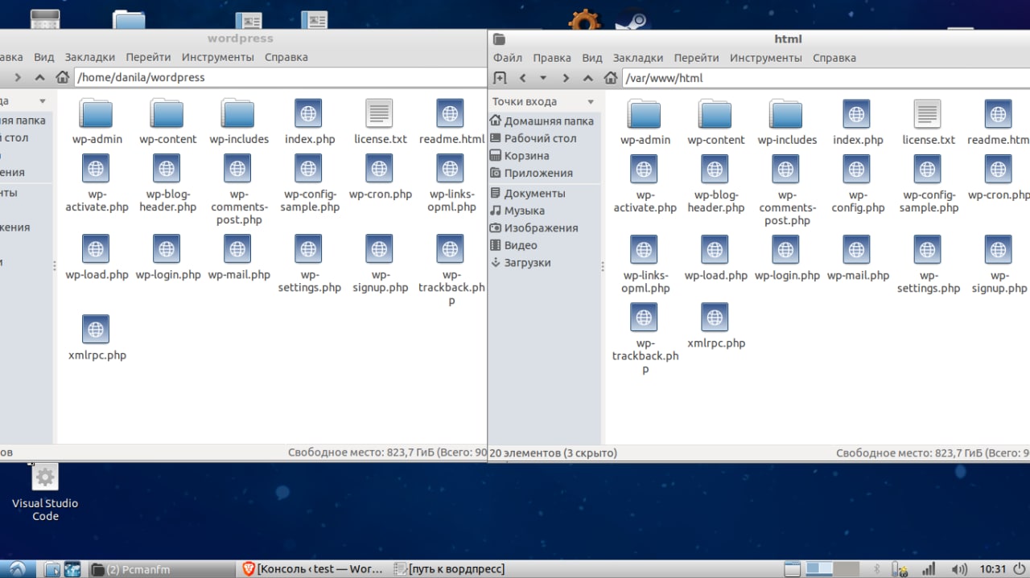Viewport: 1030px width, 578px height.
Task: Select index.php in the html window
Action: [x=857, y=122]
